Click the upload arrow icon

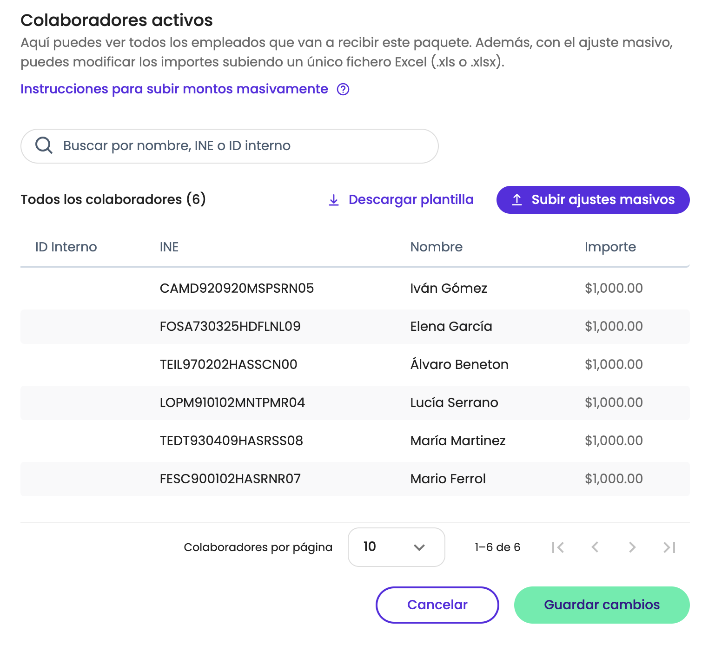tap(517, 200)
